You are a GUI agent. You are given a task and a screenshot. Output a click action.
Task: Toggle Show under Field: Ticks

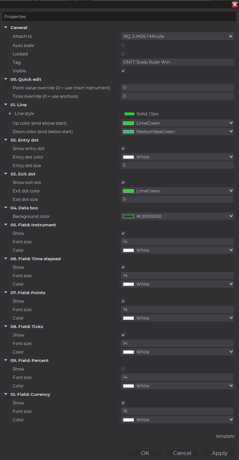pos(123,335)
